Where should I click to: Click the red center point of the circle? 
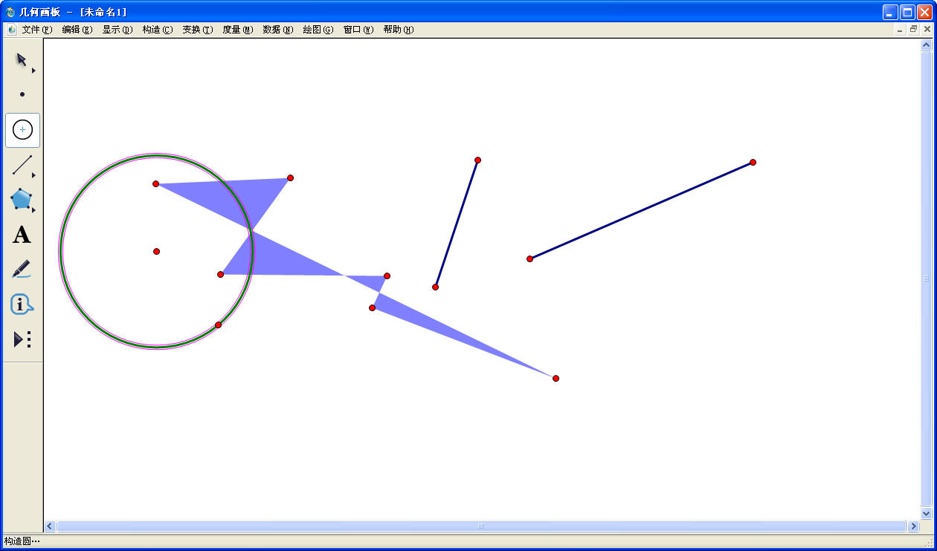point(156,251)
